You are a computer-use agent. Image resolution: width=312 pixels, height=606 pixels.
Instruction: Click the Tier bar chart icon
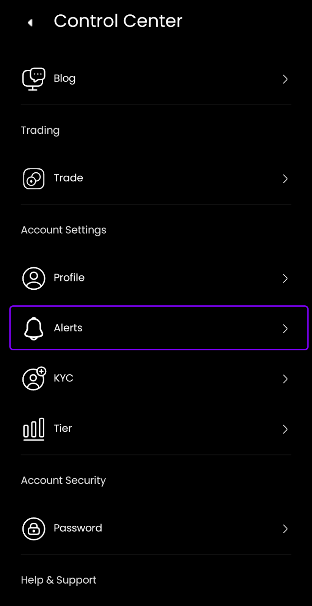[34, 429]
